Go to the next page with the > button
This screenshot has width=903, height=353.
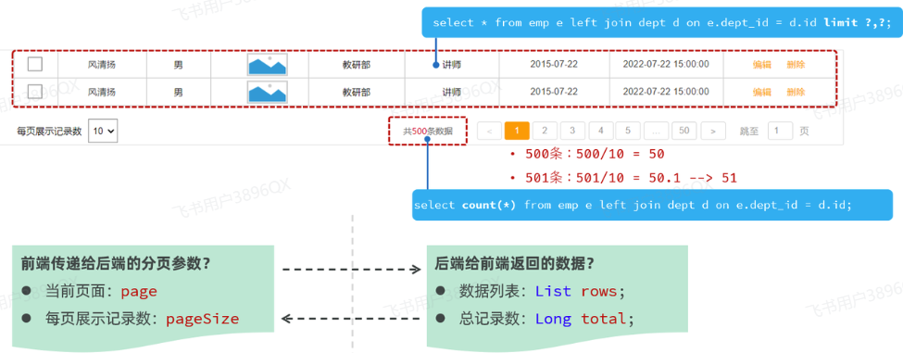pos(713,131)
